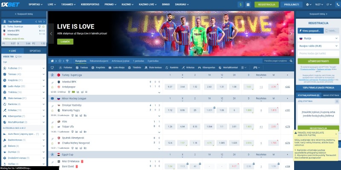This screenshot has height=170, width=341.
Task: Go to home icon in breadcrumb bar
Action: click(52, 61)
